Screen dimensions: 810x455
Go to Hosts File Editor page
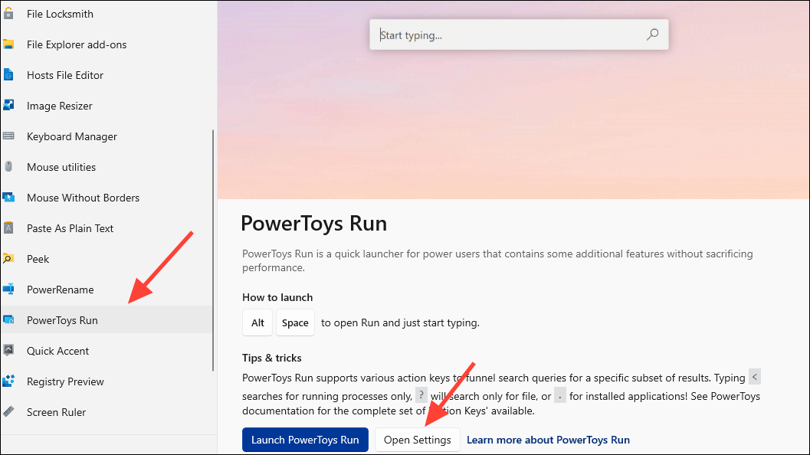click(65, 75)
